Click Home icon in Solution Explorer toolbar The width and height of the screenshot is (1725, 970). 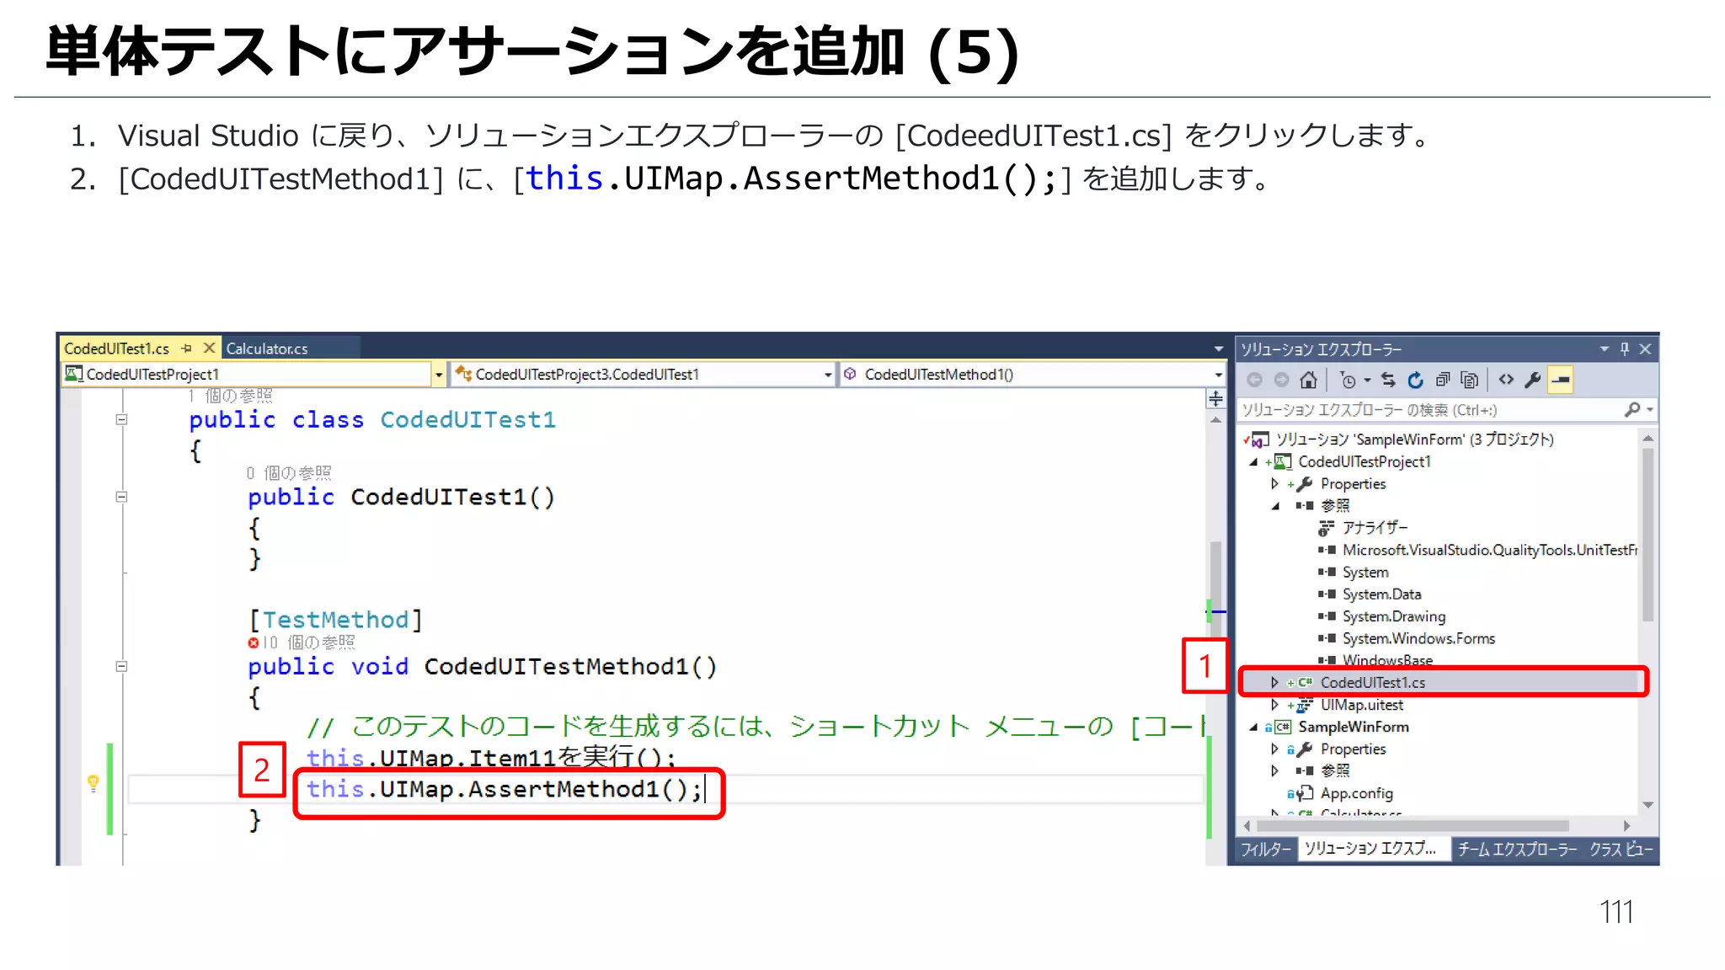tap(1308, 381)
